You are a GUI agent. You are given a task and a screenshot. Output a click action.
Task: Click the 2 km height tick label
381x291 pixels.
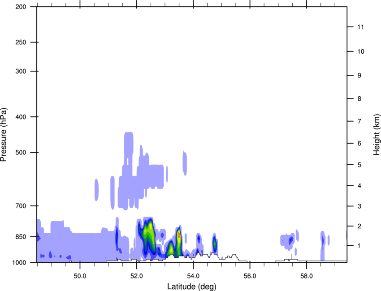click(x=359, y=226)
